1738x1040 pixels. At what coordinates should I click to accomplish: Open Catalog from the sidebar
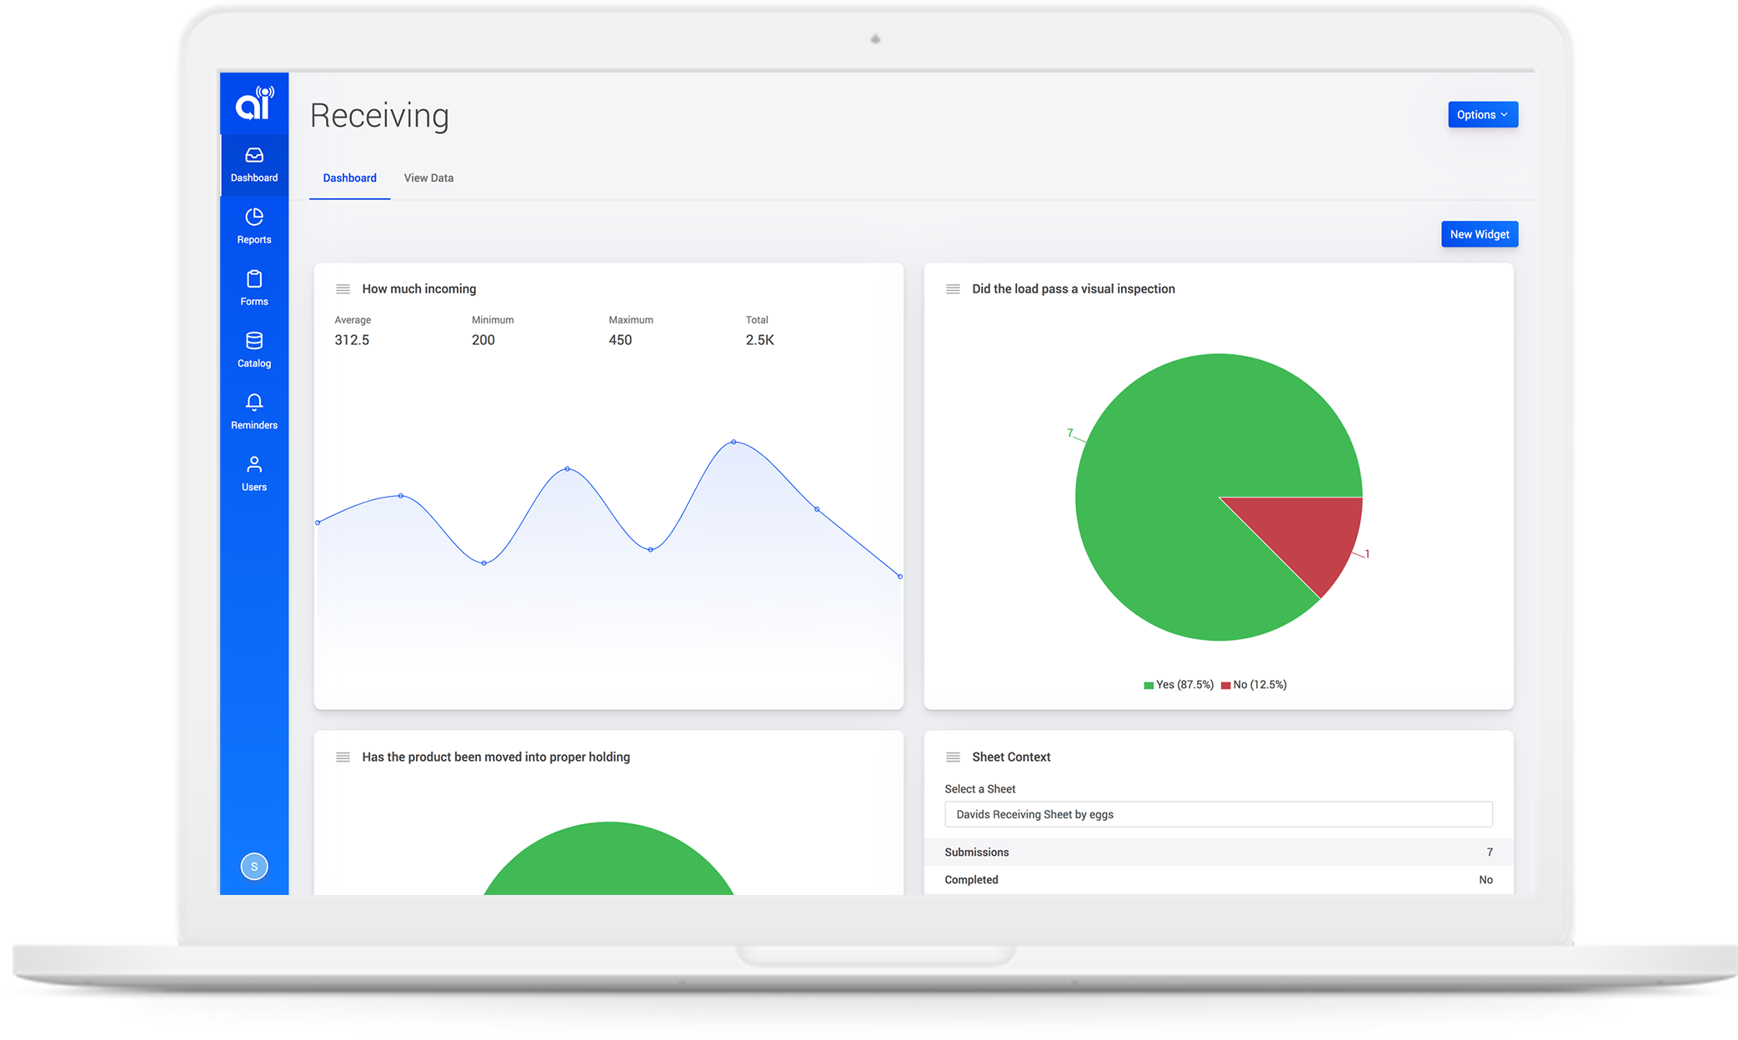(254, 350)
